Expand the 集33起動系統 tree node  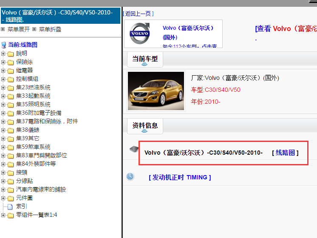click(3, 96)
